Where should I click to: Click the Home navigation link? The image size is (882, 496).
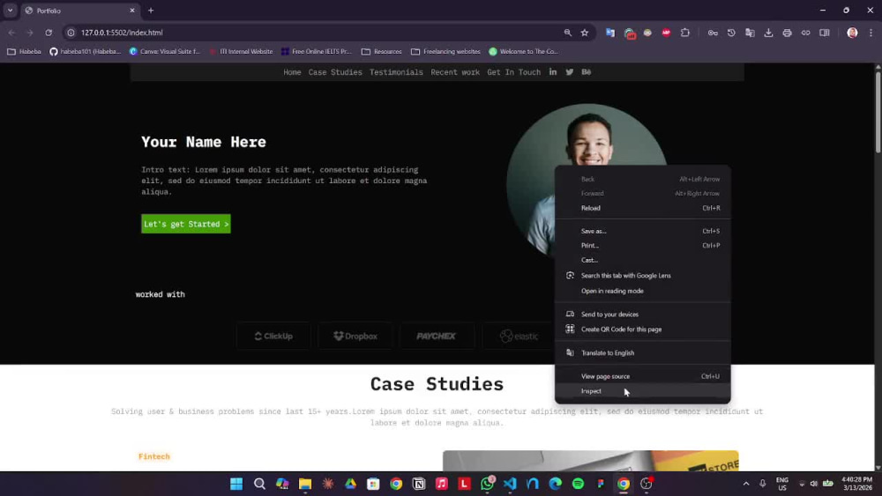tap(292, 72)
